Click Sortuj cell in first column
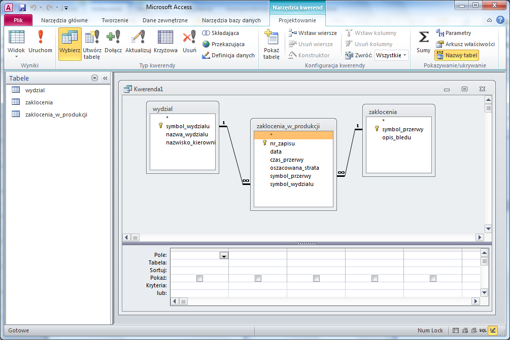 (x=199, y=271)
